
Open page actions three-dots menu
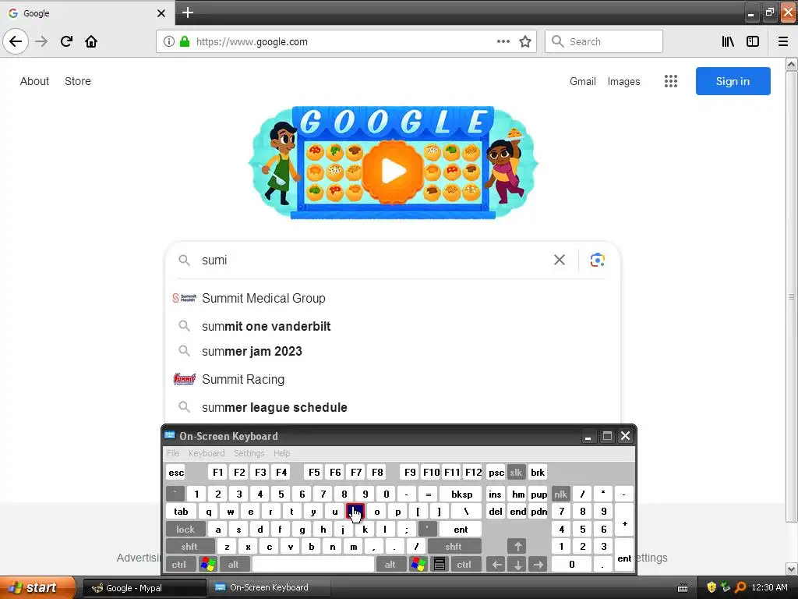(x=503, y=41)
